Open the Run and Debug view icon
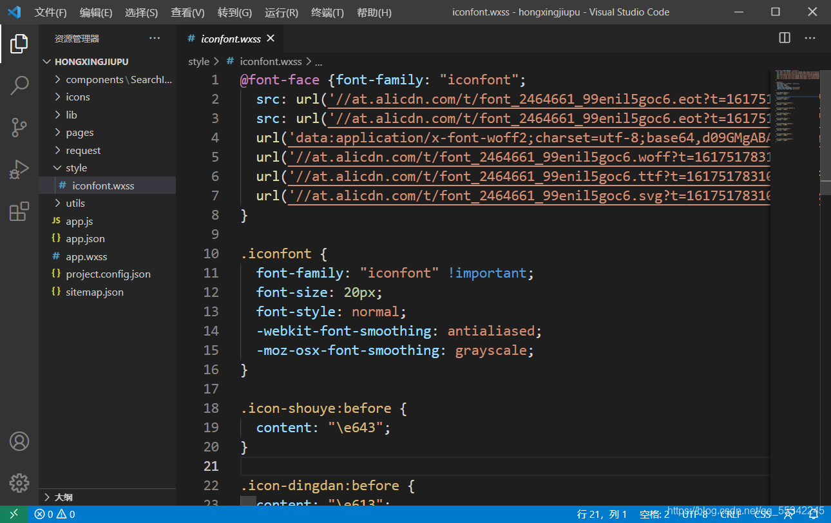 coord(19,169)
